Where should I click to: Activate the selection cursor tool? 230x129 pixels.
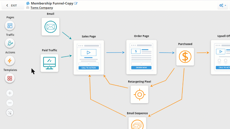10,113
